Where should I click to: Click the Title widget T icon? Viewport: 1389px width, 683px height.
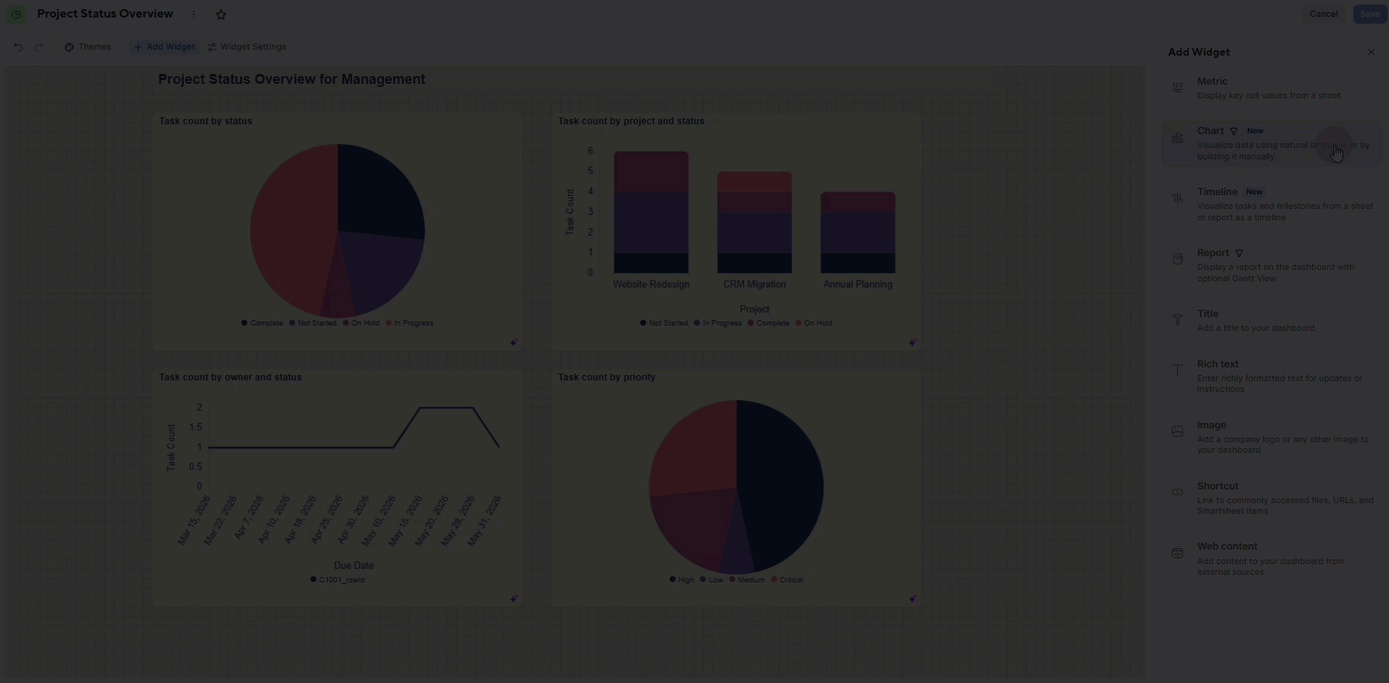(x=1178, y=320)
